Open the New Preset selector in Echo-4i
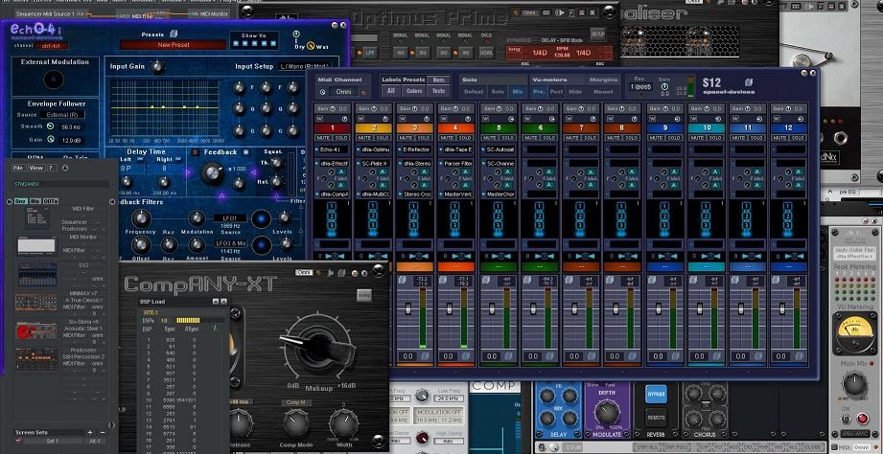 coord(174,45)
